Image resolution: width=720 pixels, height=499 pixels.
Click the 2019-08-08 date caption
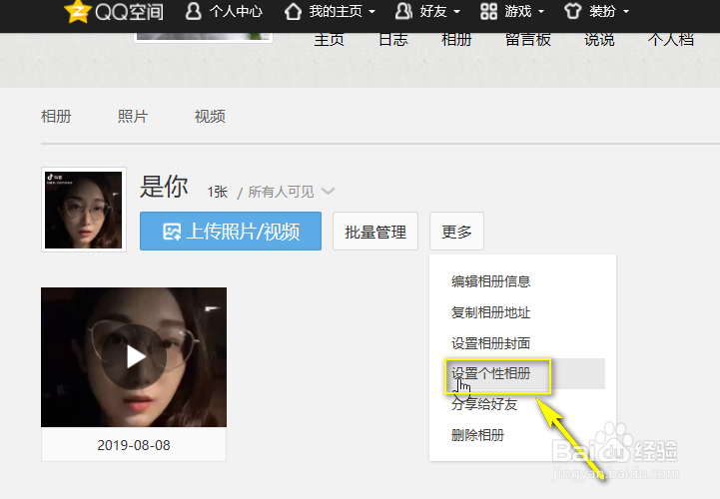point(134,445)
